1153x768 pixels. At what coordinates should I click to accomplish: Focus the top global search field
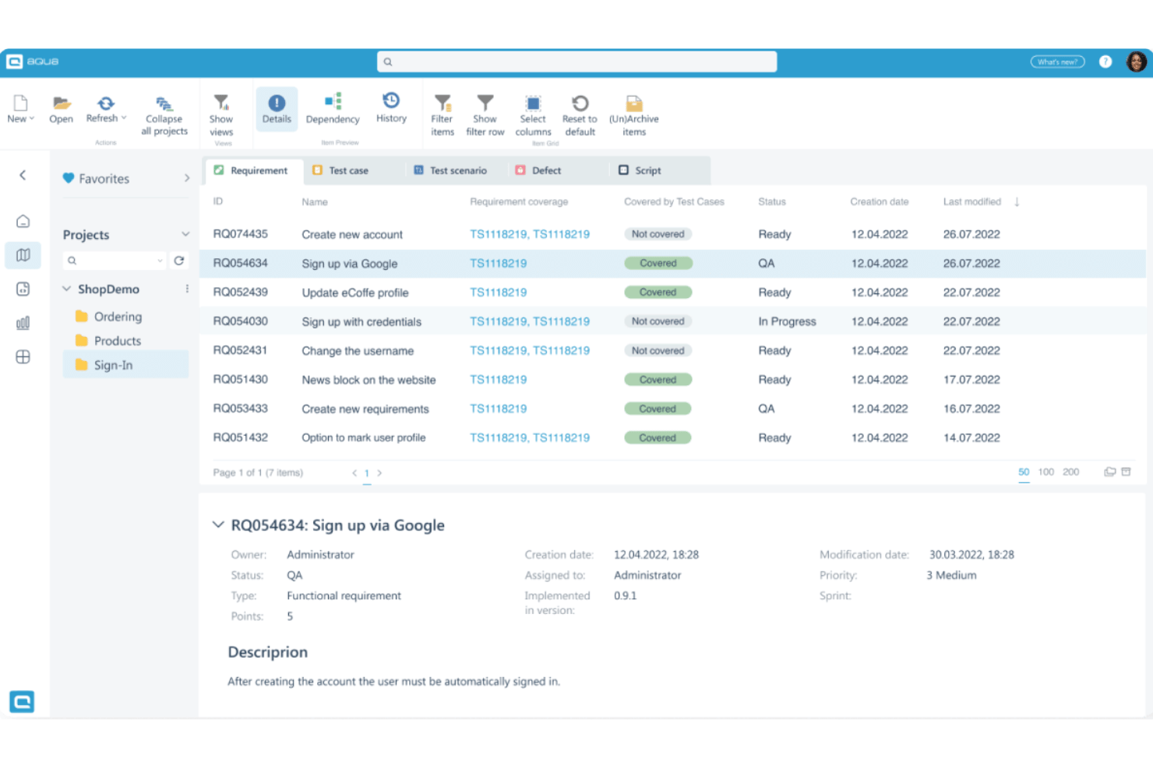tap(576, 61)
